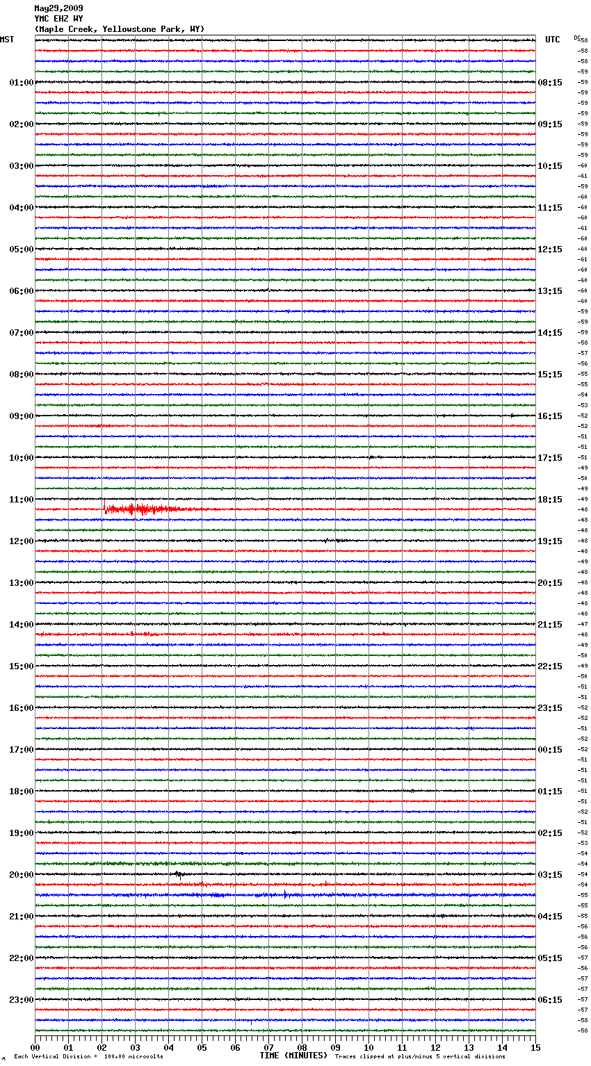The width and height of the screenshot is (591, 1066).
Task: Click the 17:15 UTC time label
Action: (550, 458)
